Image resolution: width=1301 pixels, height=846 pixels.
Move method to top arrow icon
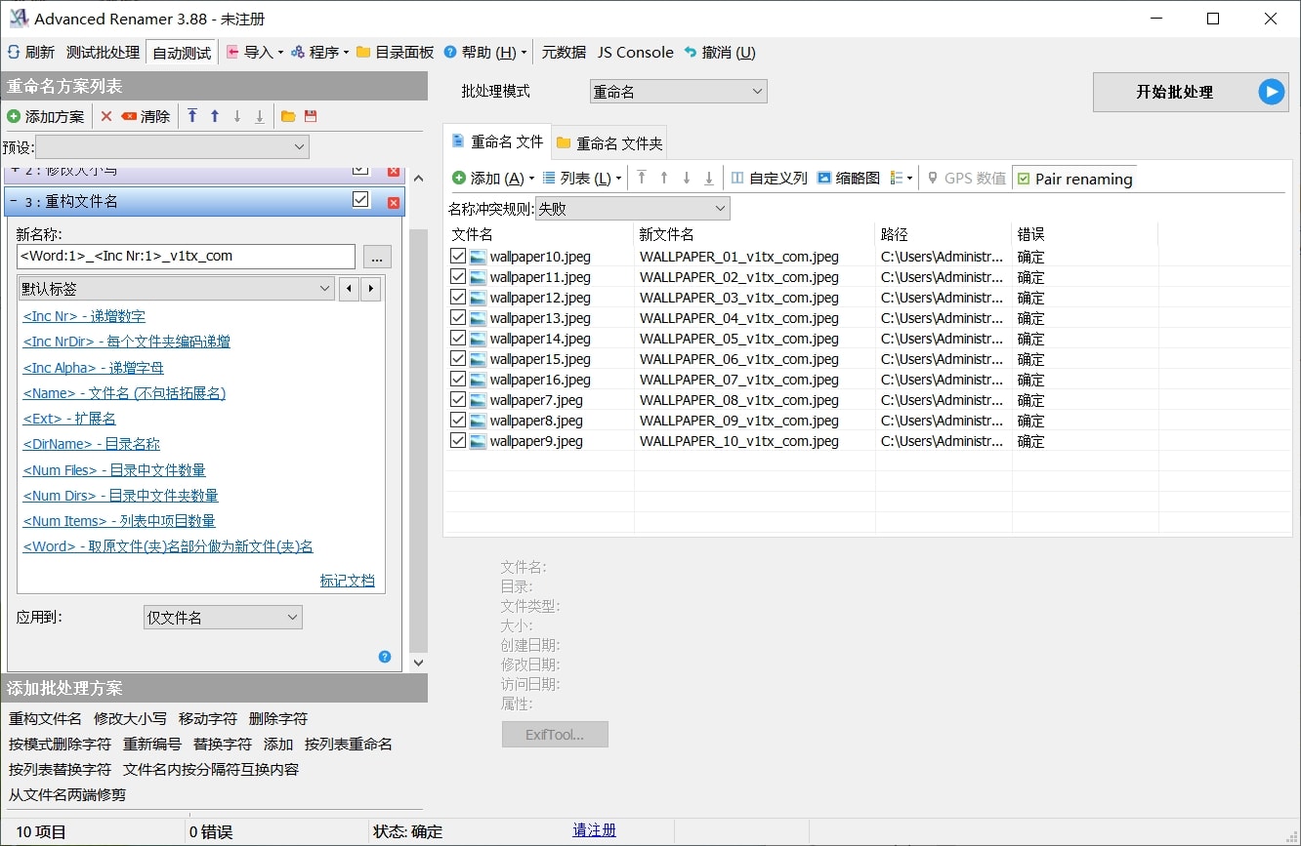pos(192,116)
